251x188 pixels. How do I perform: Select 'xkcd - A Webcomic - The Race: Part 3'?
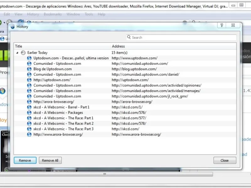click(x=63, y=129)
